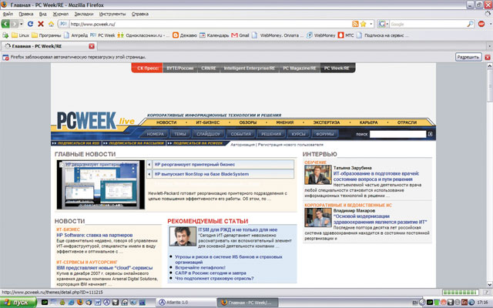Open the Программы bookmarks folder
The width and height of the screenshot is (493, 308).
pyautogui.click(x=46, y=35)
